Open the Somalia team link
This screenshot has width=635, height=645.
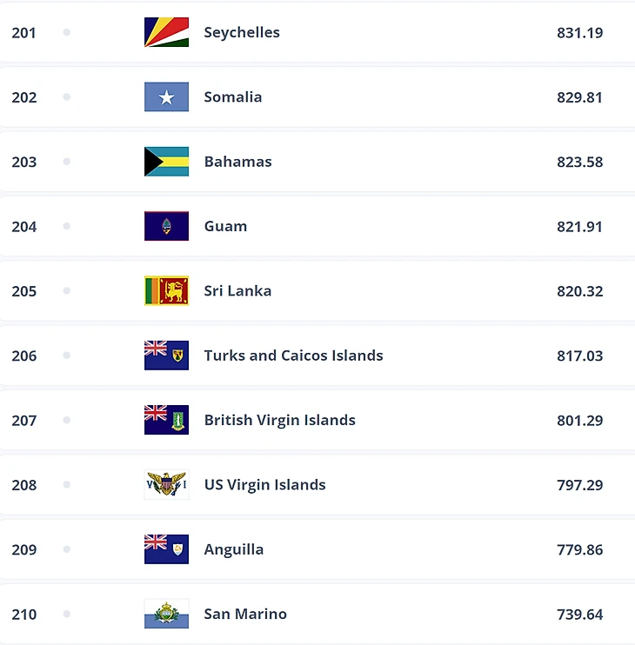[232, 96]
